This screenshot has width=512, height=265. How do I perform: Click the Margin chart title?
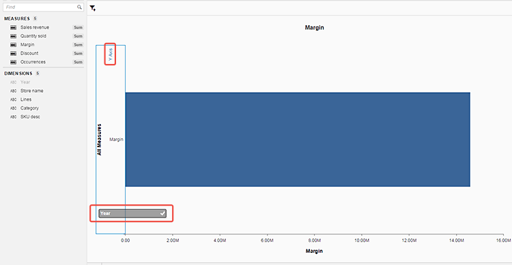[x=315, y=27]
